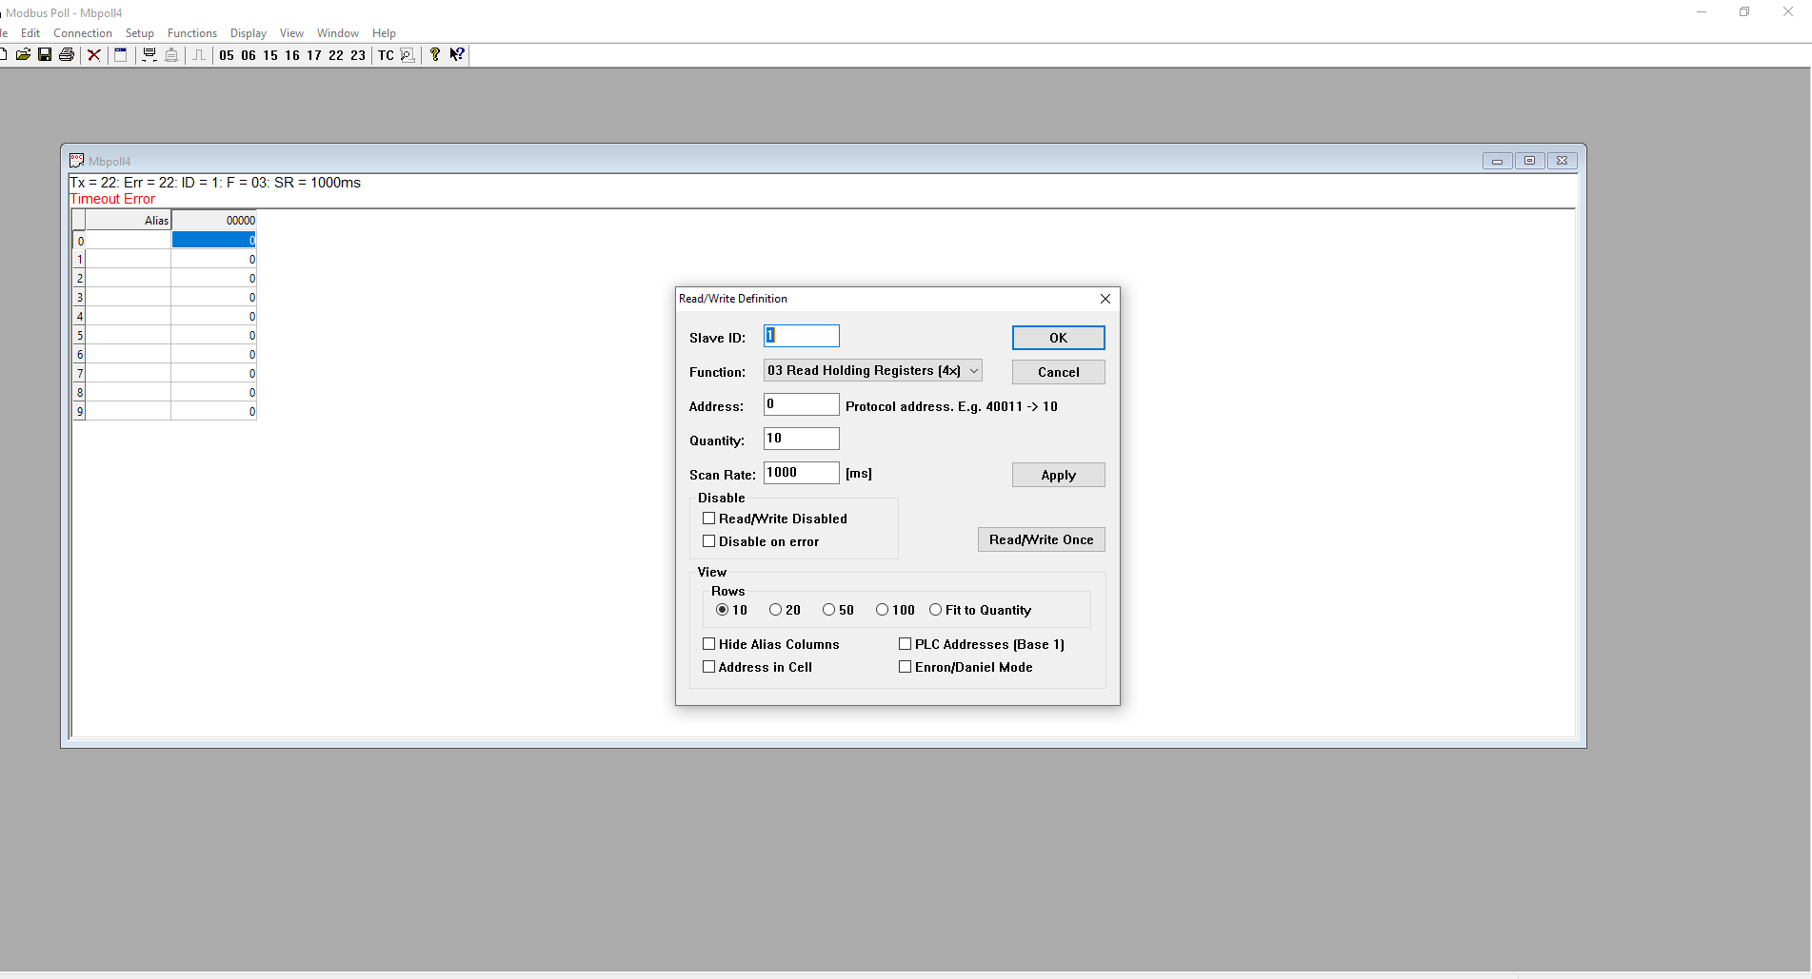Expand the Function dropdown list
Screen dimensions: 1812x979
tap(973, 371)
